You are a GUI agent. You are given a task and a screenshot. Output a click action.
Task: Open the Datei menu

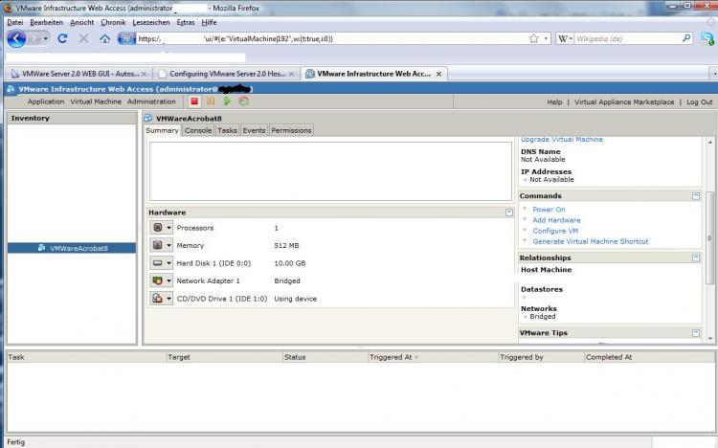15,22
